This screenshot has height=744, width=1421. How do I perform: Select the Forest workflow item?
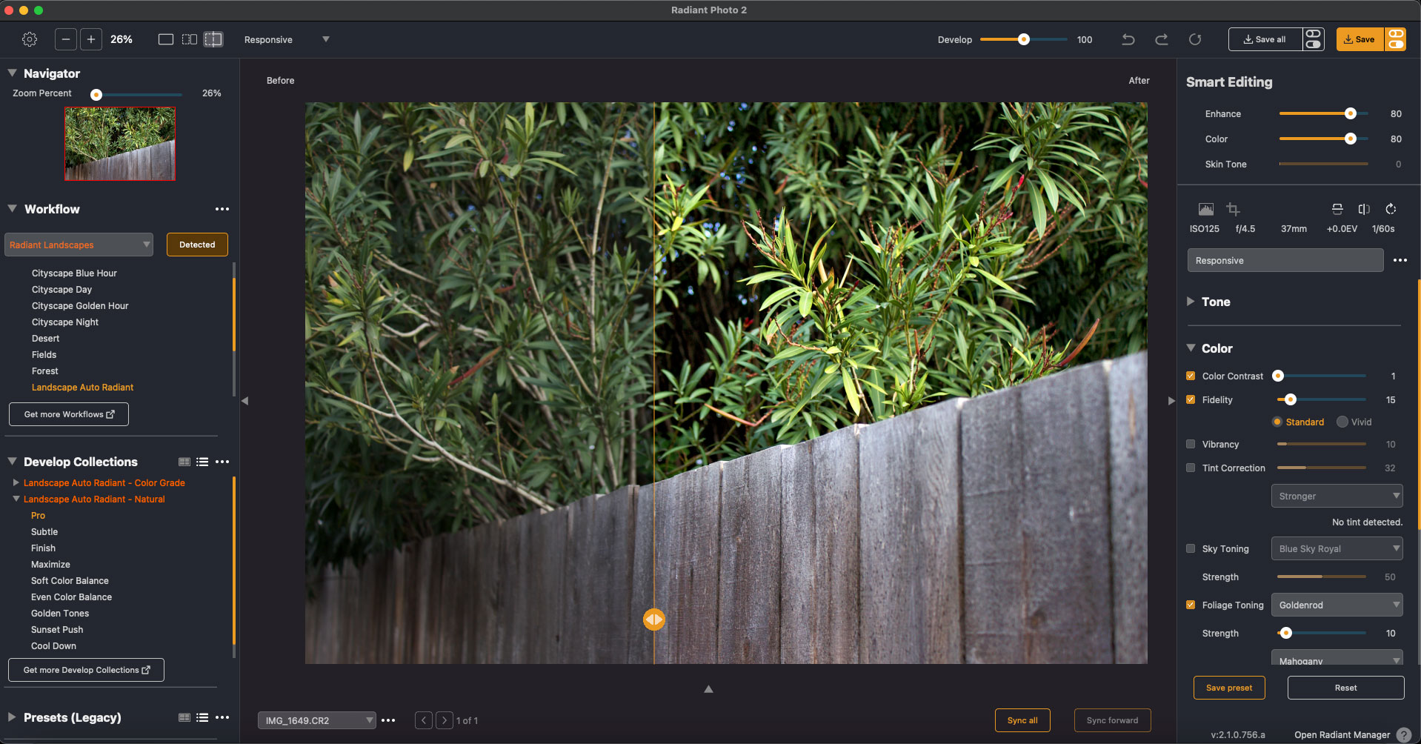click(x=45, y=371)
